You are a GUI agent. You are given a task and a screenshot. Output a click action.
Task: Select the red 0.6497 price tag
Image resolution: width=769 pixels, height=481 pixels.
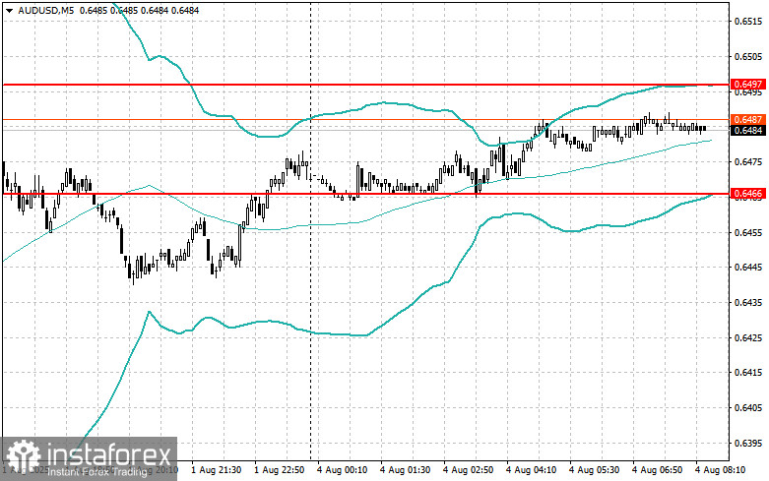pyautogui.click(x=748, y=85)
